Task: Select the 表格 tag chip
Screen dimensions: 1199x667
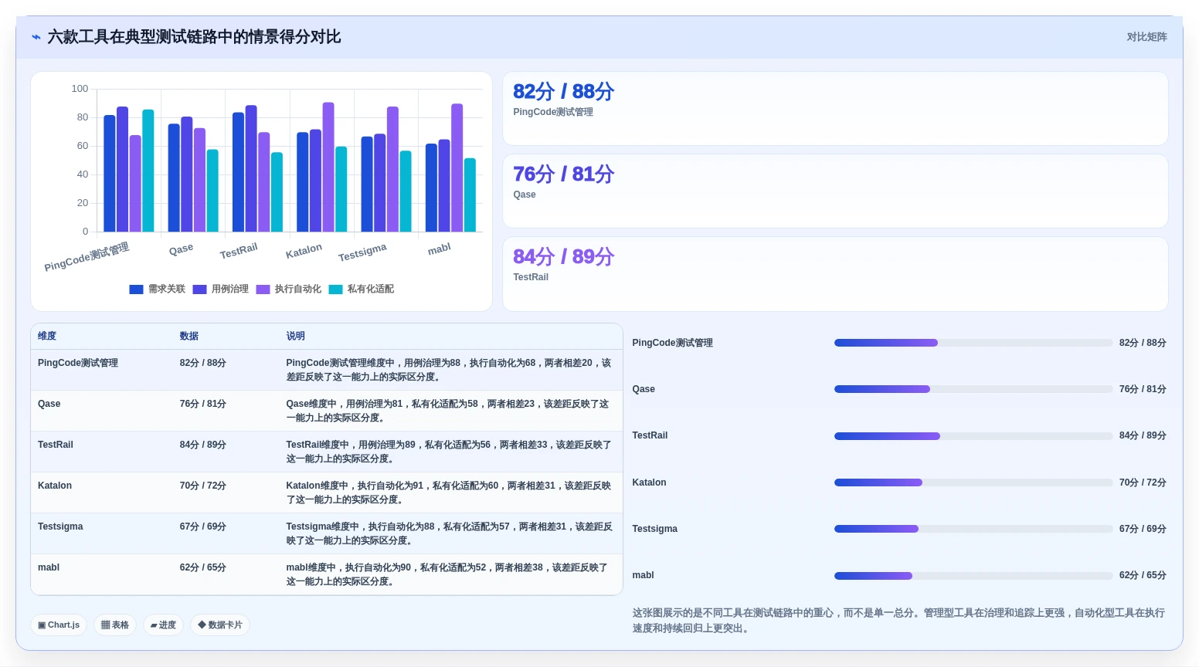Action: 115,625
